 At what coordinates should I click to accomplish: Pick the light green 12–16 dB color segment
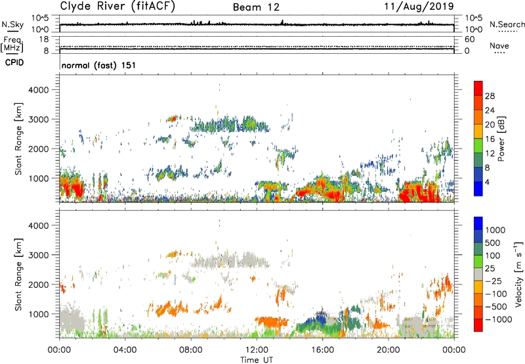pos(478,146)
